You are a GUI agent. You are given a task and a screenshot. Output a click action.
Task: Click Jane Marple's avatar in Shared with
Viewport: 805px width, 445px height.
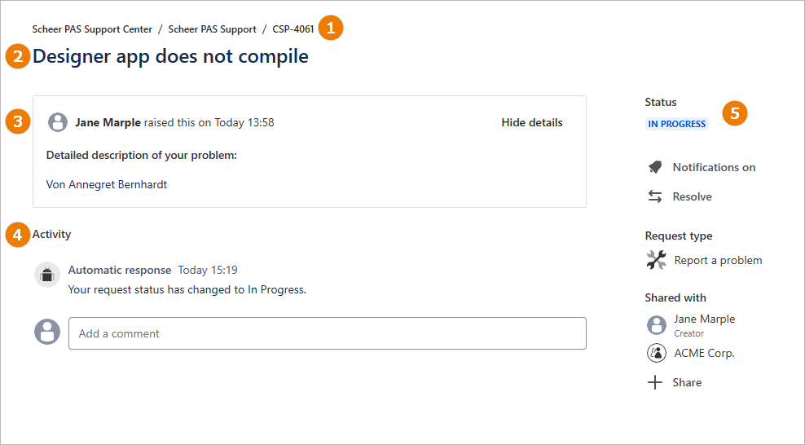[x=657, y=325]
